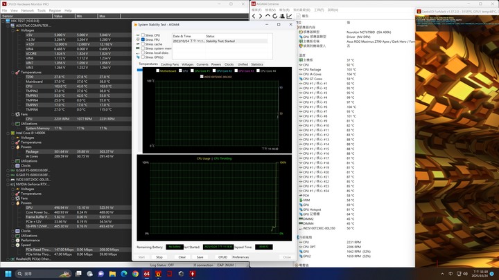
Task: Click the network icon in system tray
Action: click(459, 274)
